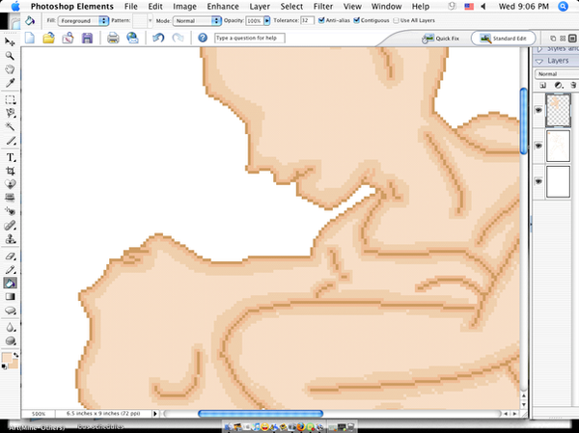The width and height of the screenshot is (579, 433).
Task: Open the Pattern picker dropdown arrow
Action: (x=150, y=20)
